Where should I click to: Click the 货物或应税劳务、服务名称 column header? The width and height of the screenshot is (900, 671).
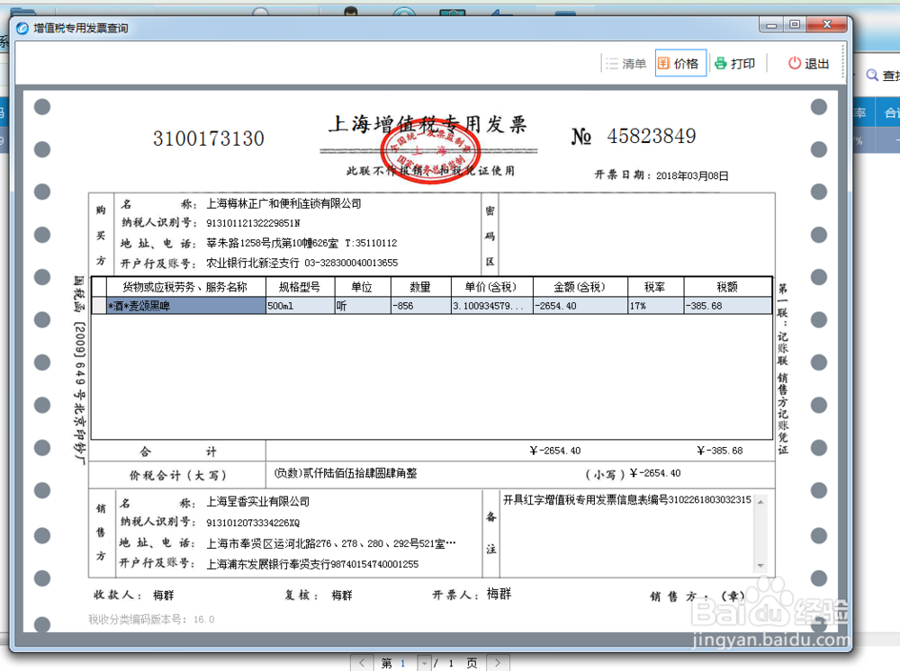(x=185, y=287)
